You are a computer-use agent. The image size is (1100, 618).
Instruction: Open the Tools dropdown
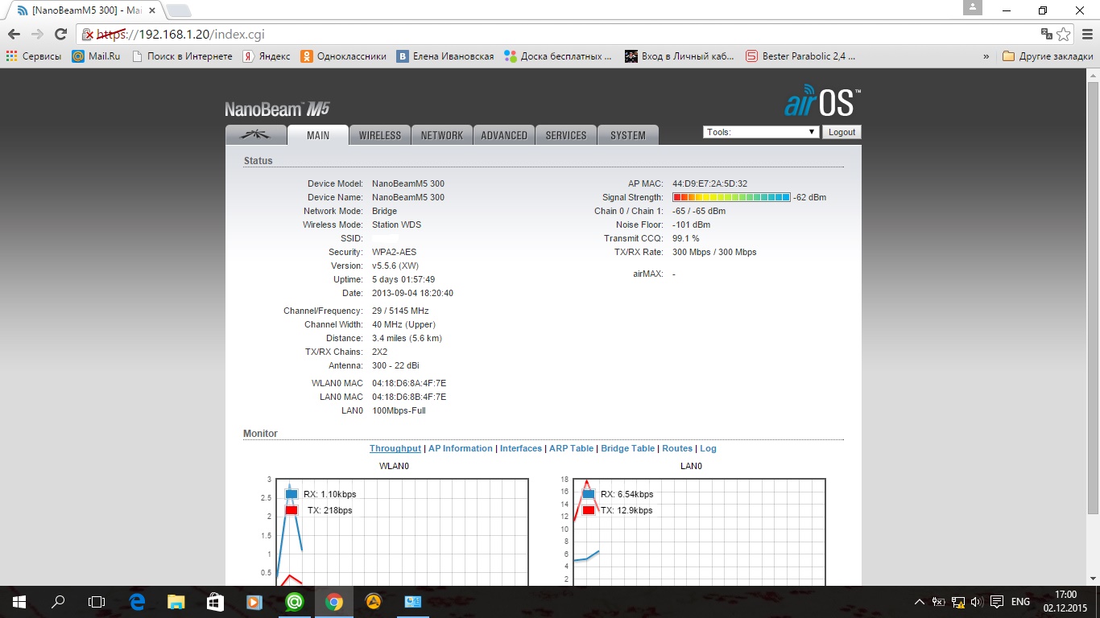761,132
